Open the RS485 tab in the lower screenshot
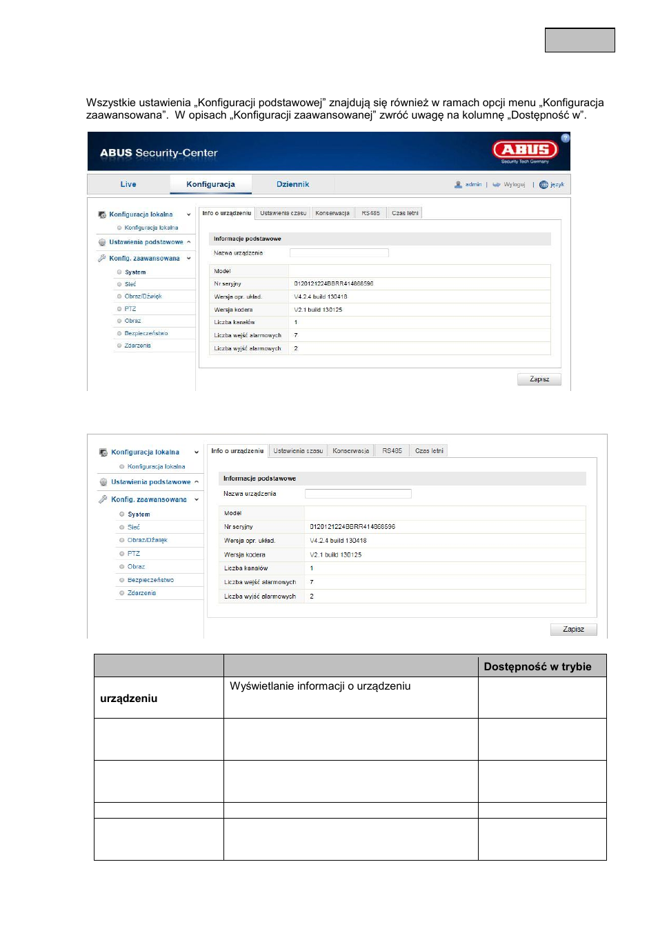658x931 pixels. 392,451
